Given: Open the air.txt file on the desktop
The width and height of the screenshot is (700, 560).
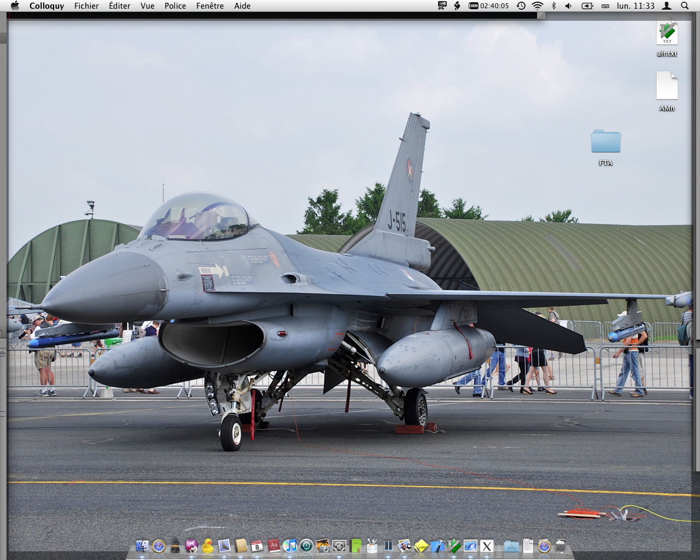Looking at the screenshot, I should [667, 34].
